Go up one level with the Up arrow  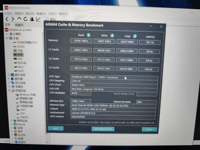click(19, 19)
